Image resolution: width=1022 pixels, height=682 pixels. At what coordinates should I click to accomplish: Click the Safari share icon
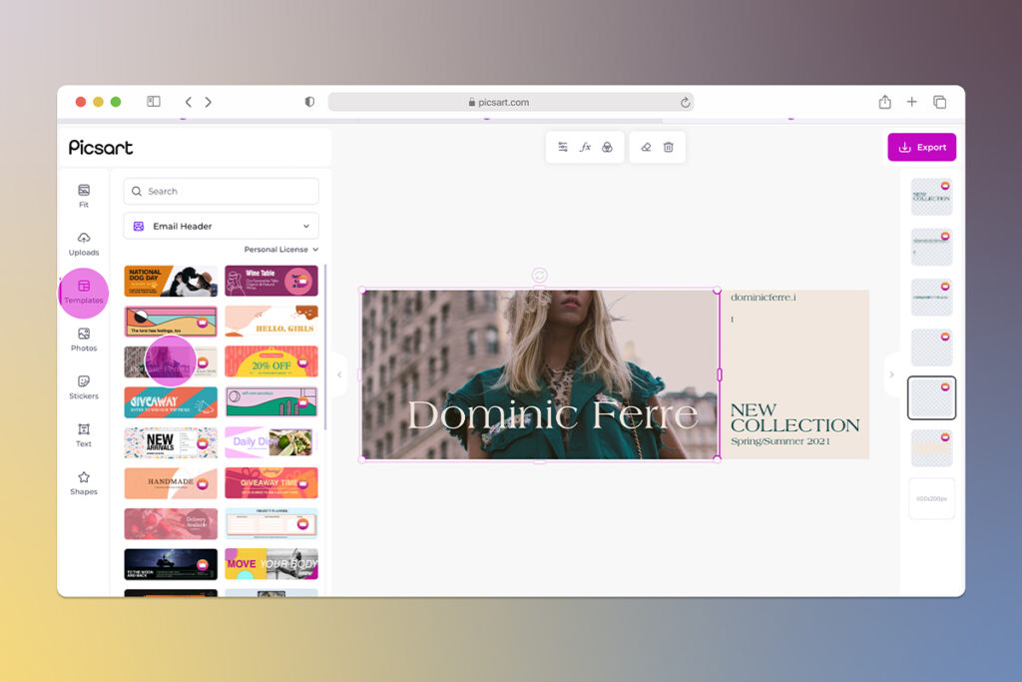(x=884, y=101)
